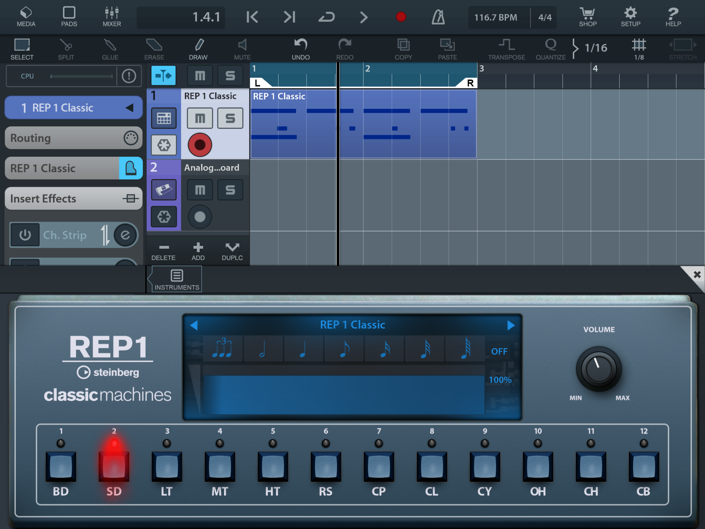Expand REP 1 Classic inspector instrument section
The image size is (705, 529).
[62, 168]
